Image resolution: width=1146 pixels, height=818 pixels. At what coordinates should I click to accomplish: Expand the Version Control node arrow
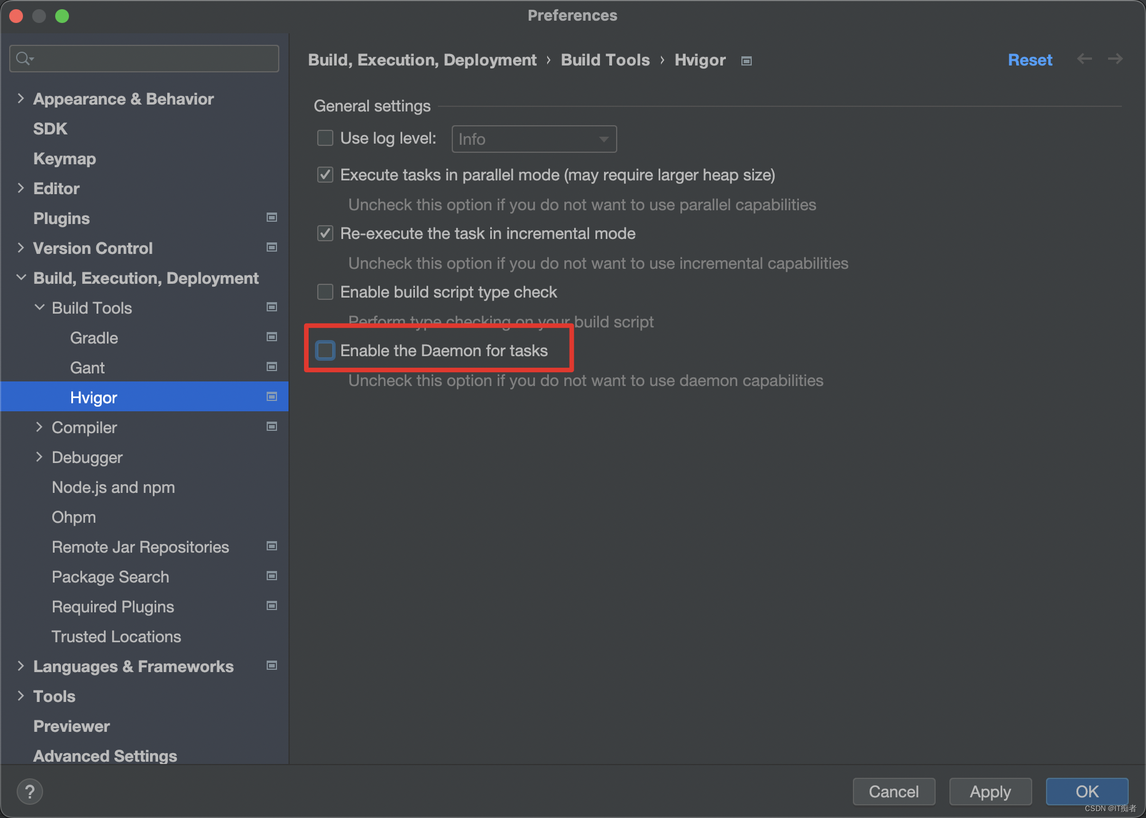(21, 248)
